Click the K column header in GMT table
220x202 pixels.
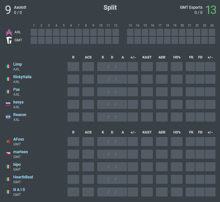(103, 132)
